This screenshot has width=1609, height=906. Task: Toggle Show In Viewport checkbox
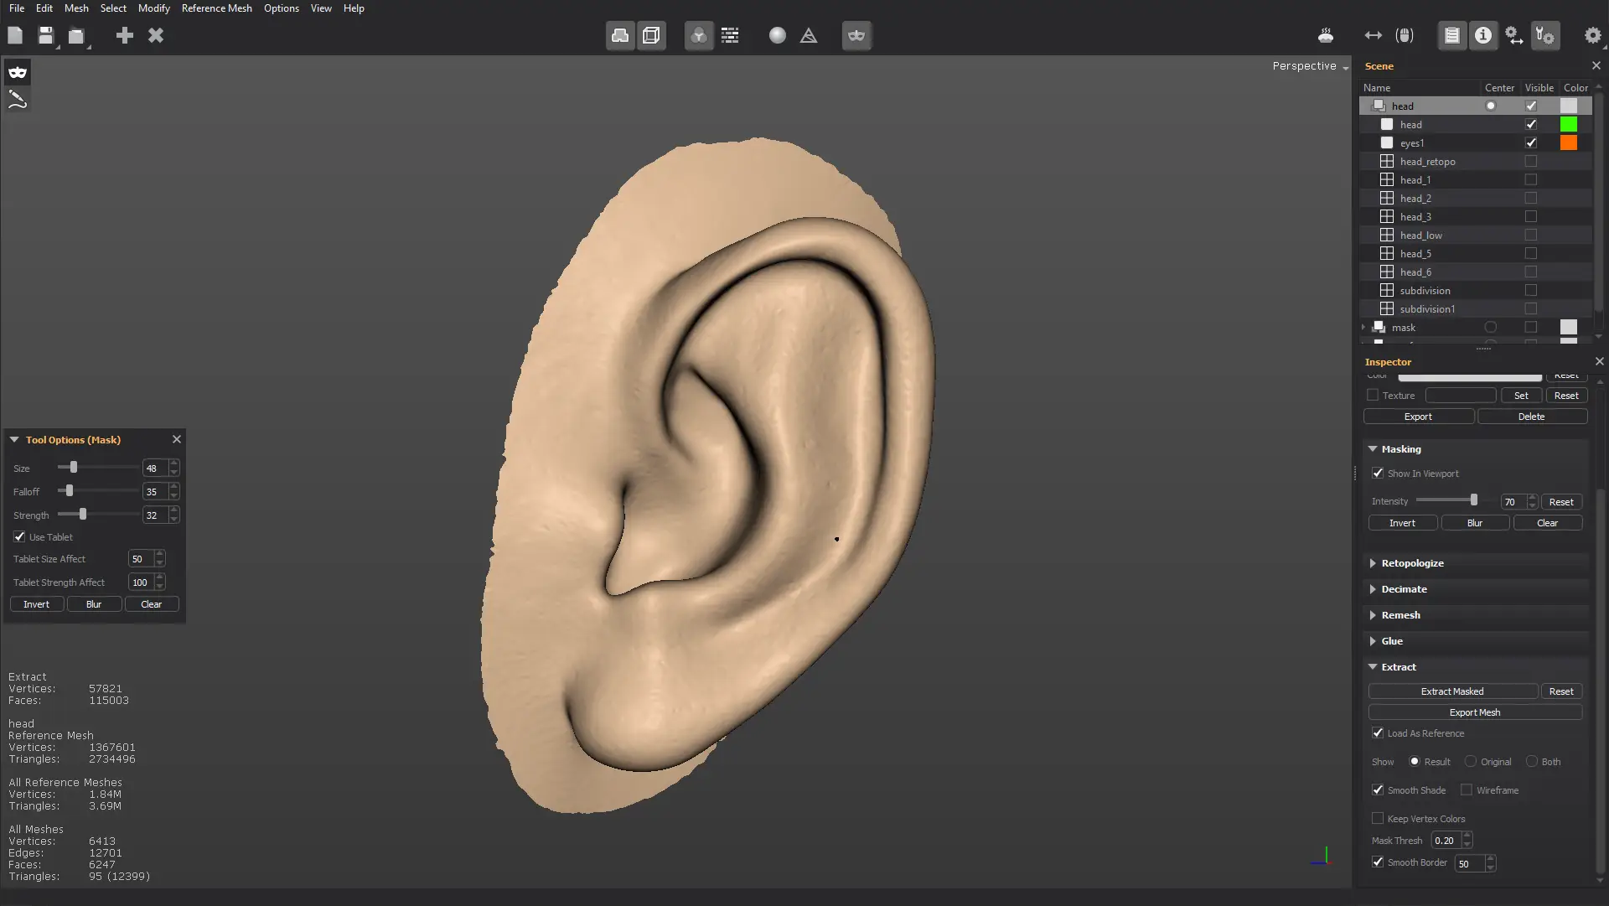pos(1378,473)
